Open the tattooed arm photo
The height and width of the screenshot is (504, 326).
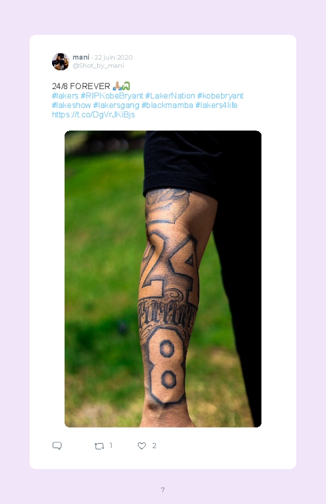(163, 279)
